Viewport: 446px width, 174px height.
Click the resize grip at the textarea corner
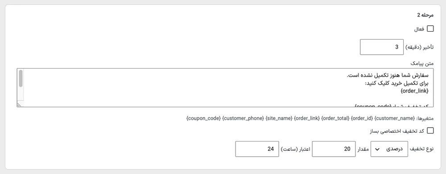19,105
